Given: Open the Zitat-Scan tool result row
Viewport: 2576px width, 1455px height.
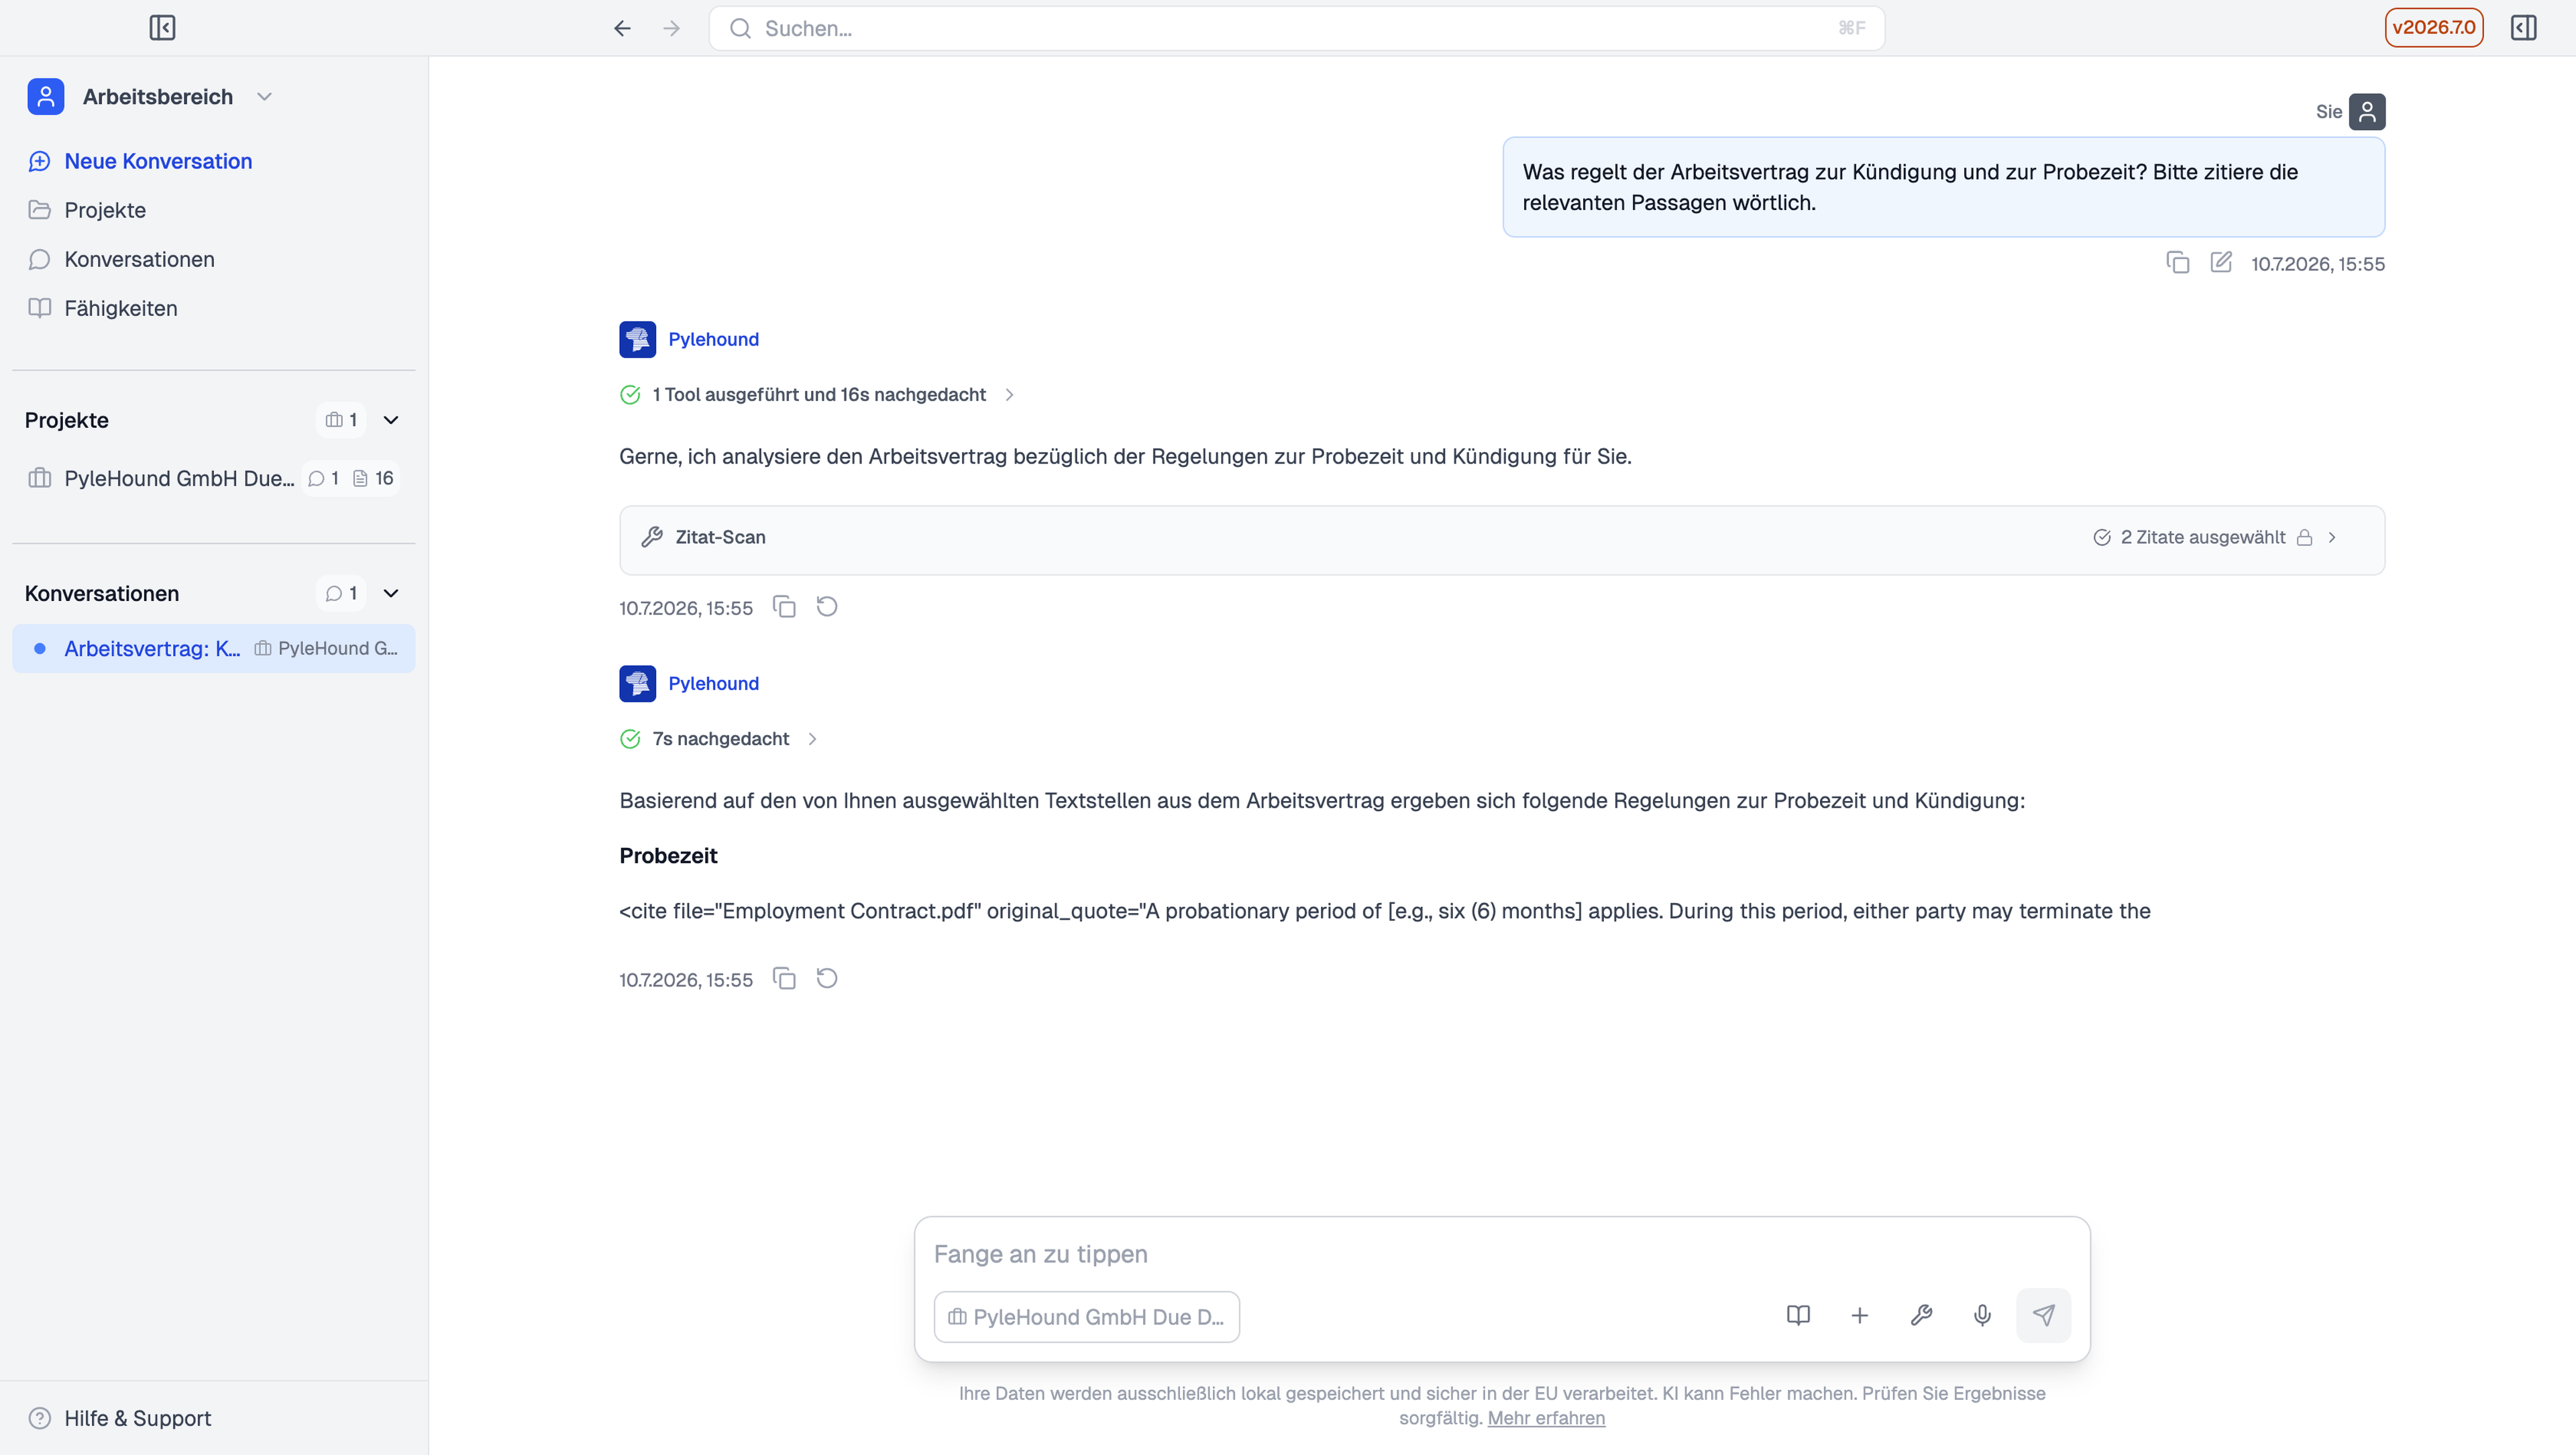Looking at the screenshot, I should coord(1502,539).
